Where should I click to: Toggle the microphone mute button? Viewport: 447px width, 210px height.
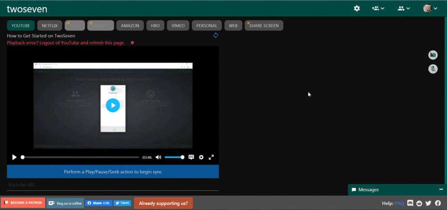[432, 69]
